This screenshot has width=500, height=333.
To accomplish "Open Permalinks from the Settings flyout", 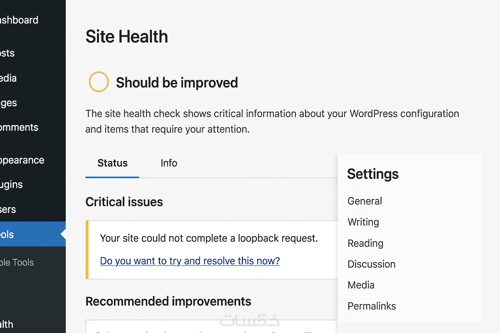I will pyautogui.click(x=372, y=306).
